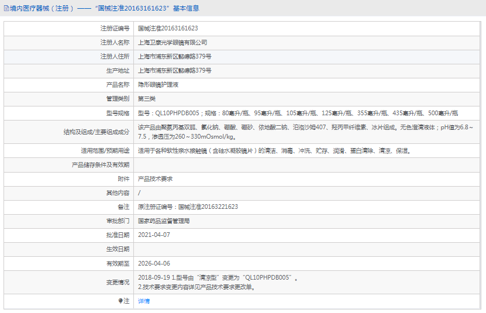
Task: Click the 注册证编号 label
Action: point(115,28)
